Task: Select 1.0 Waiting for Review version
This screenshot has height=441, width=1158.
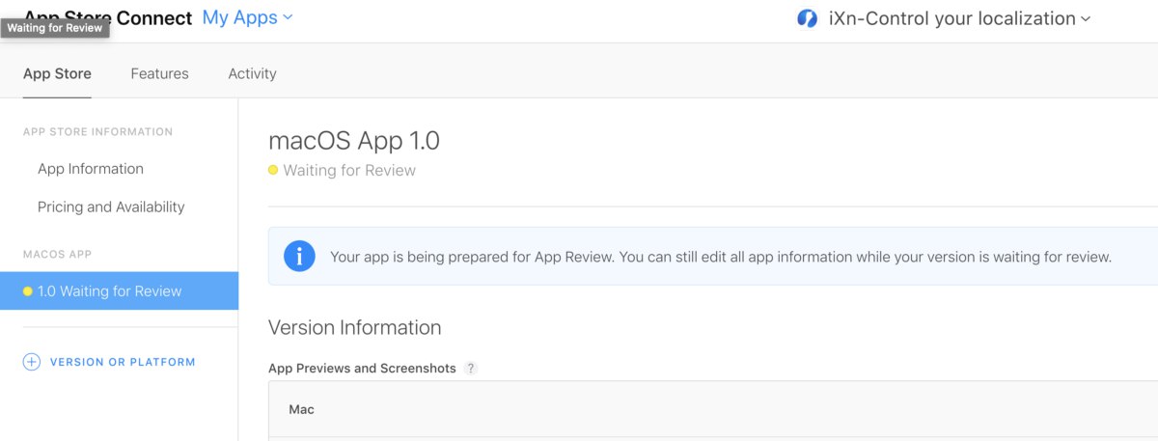Action: 119,291
